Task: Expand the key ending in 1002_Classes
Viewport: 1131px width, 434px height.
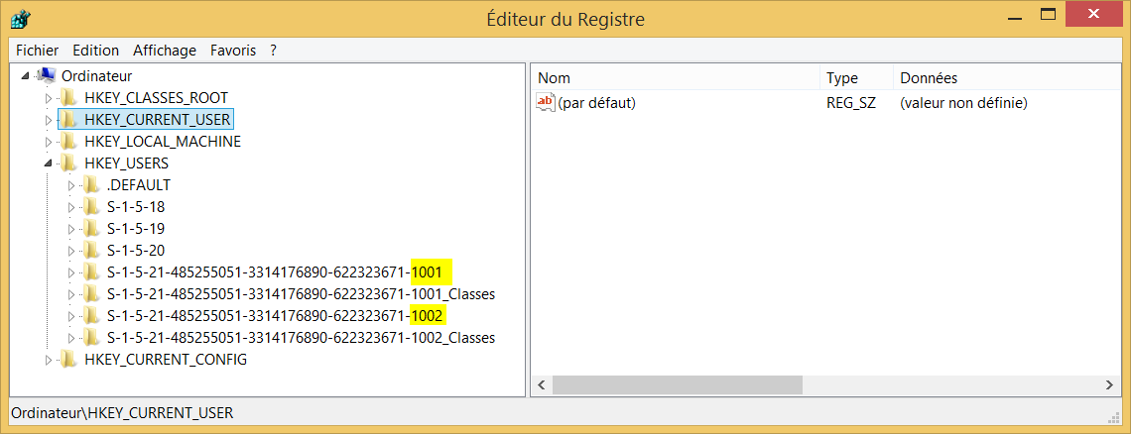Action: [x=70, y=338]
